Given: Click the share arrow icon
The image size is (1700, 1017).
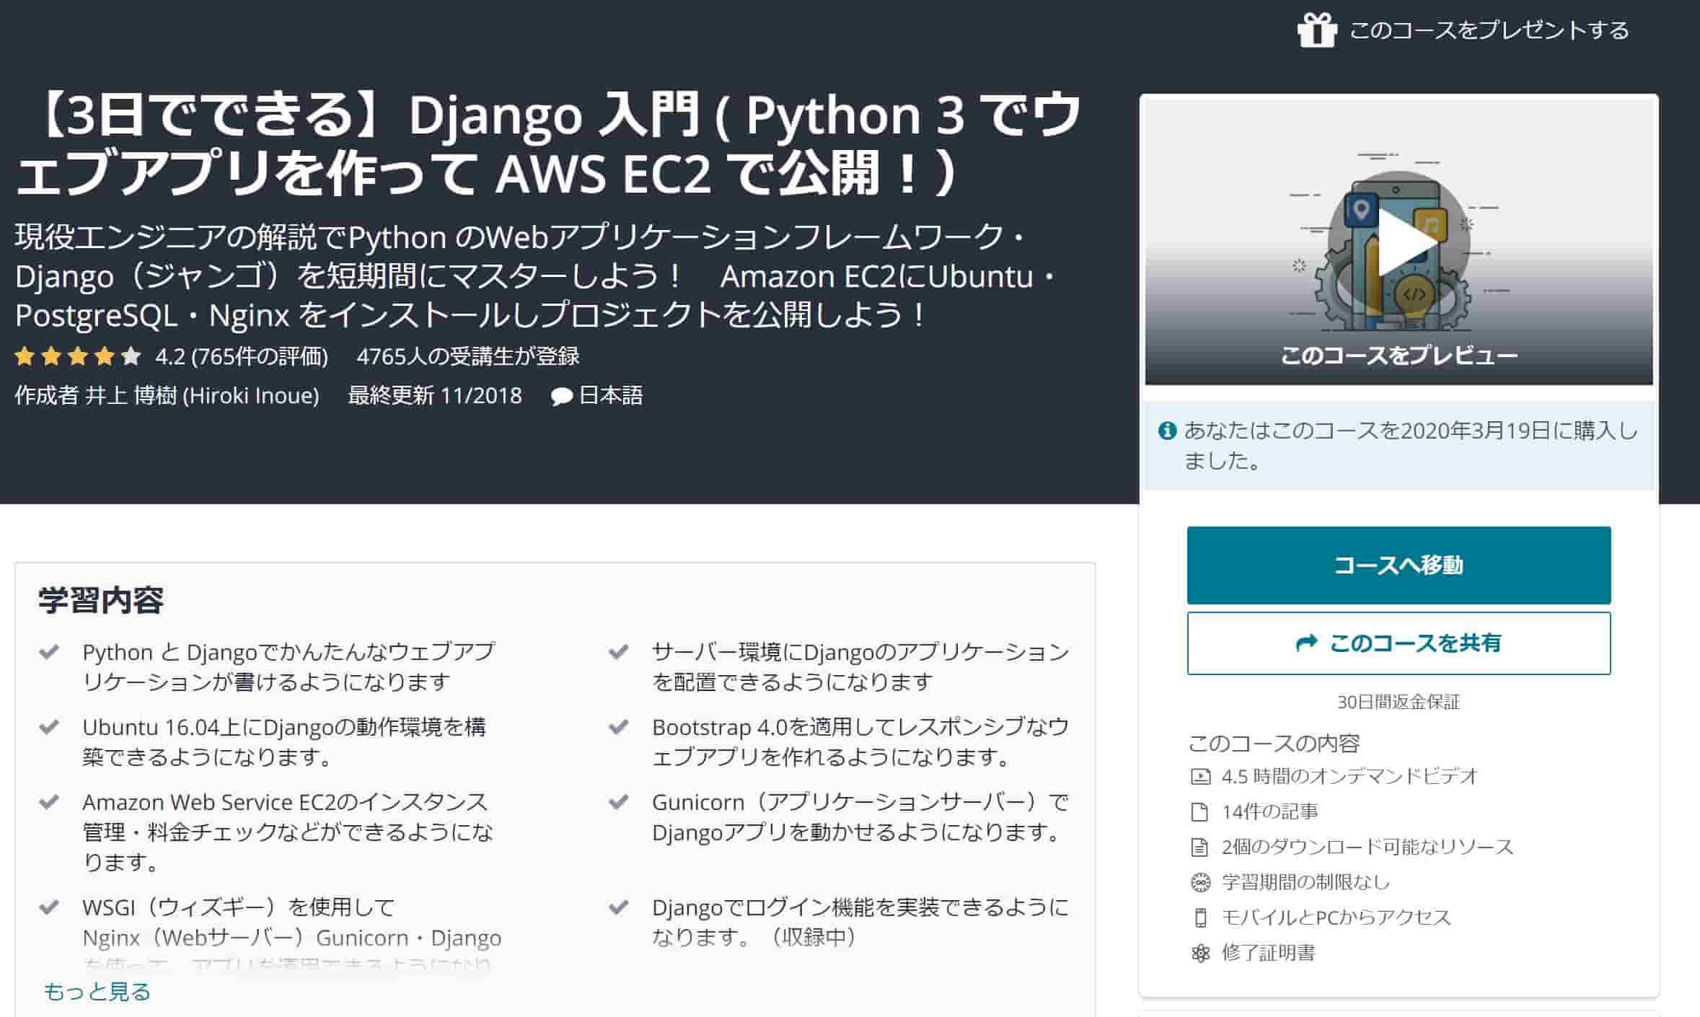Looking at the screenshot, I should (1306, 643).
